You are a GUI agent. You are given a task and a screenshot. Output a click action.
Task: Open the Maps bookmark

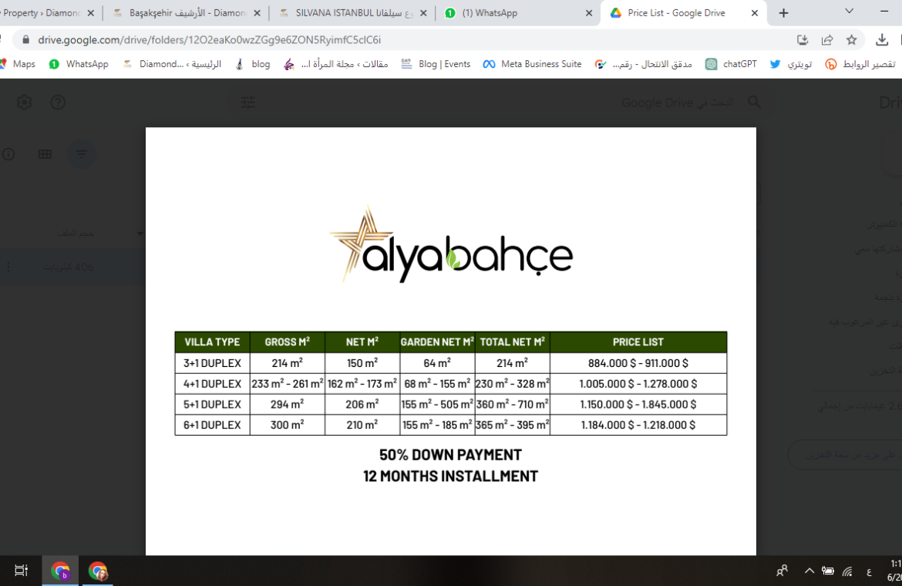click(19, 64)
